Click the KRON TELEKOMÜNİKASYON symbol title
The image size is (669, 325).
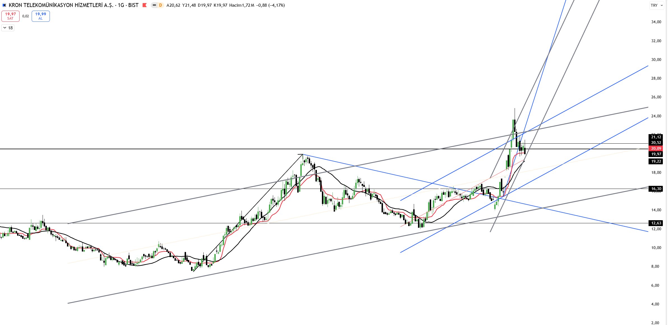(x=61, y=5)
